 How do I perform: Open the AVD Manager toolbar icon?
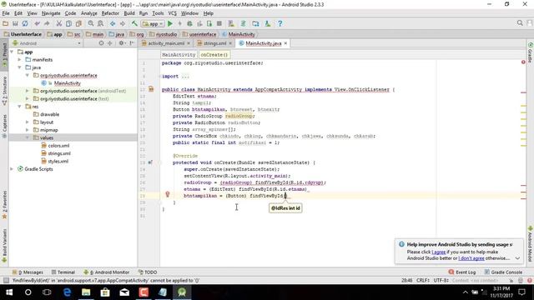coord(231,23)
